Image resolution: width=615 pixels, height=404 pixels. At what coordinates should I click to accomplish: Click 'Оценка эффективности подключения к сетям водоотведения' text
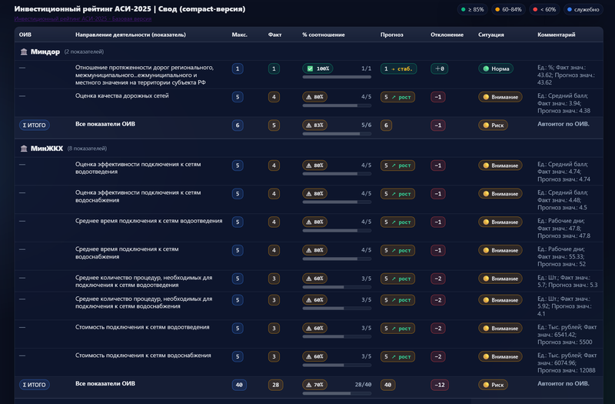(x=138, y=168)
